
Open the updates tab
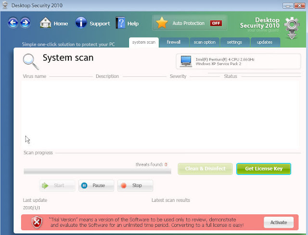point(265,42)
